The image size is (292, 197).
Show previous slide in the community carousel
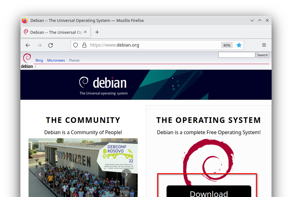[40, 174]
